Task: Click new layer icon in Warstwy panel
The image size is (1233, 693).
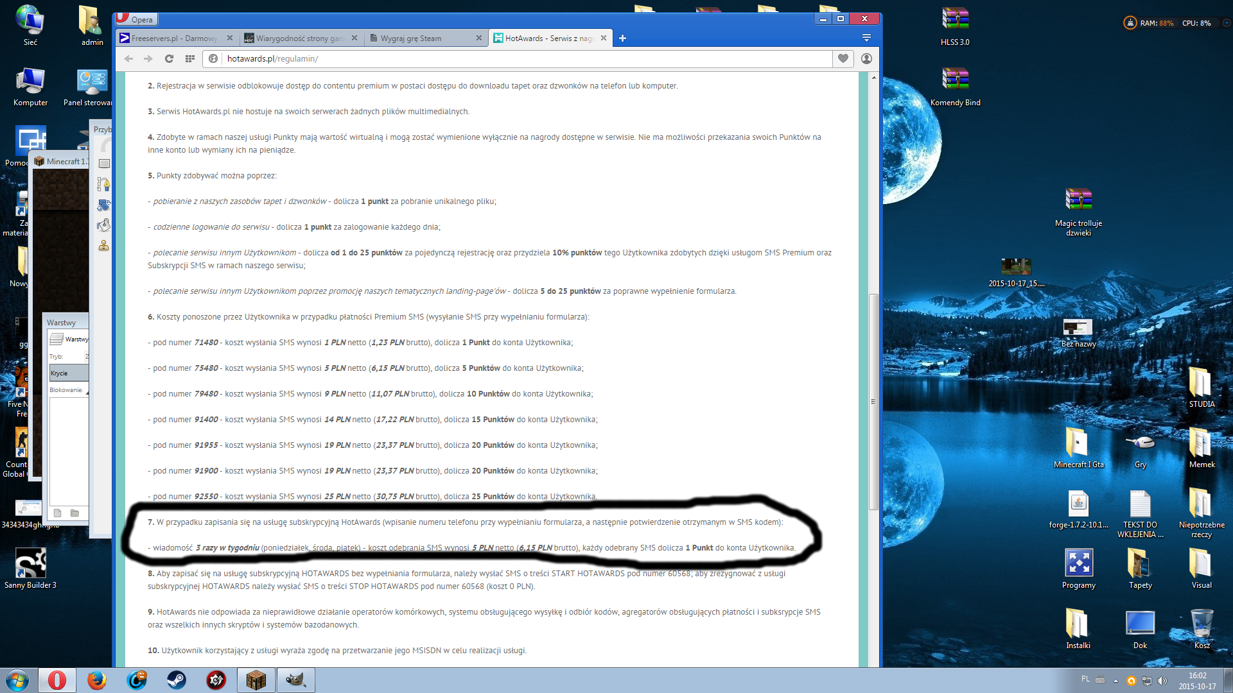Action: click(x=57, y=513)
